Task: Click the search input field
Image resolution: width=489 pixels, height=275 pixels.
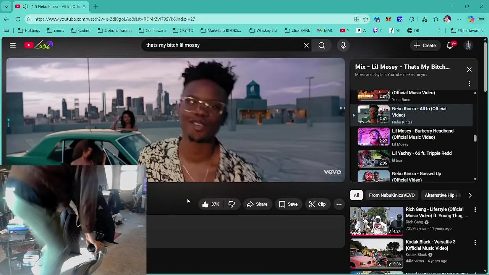Action: coord(223,45)
